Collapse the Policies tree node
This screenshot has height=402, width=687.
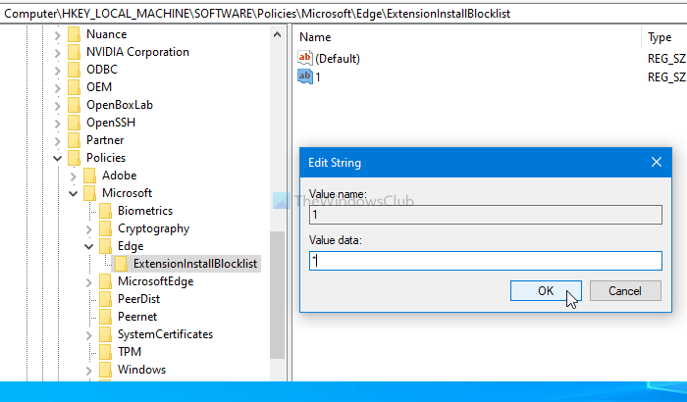(x=58, y=158)
